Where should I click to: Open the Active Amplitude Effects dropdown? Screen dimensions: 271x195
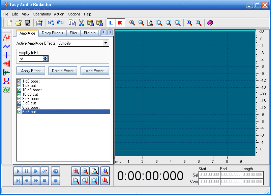click(x=106, y=43)
